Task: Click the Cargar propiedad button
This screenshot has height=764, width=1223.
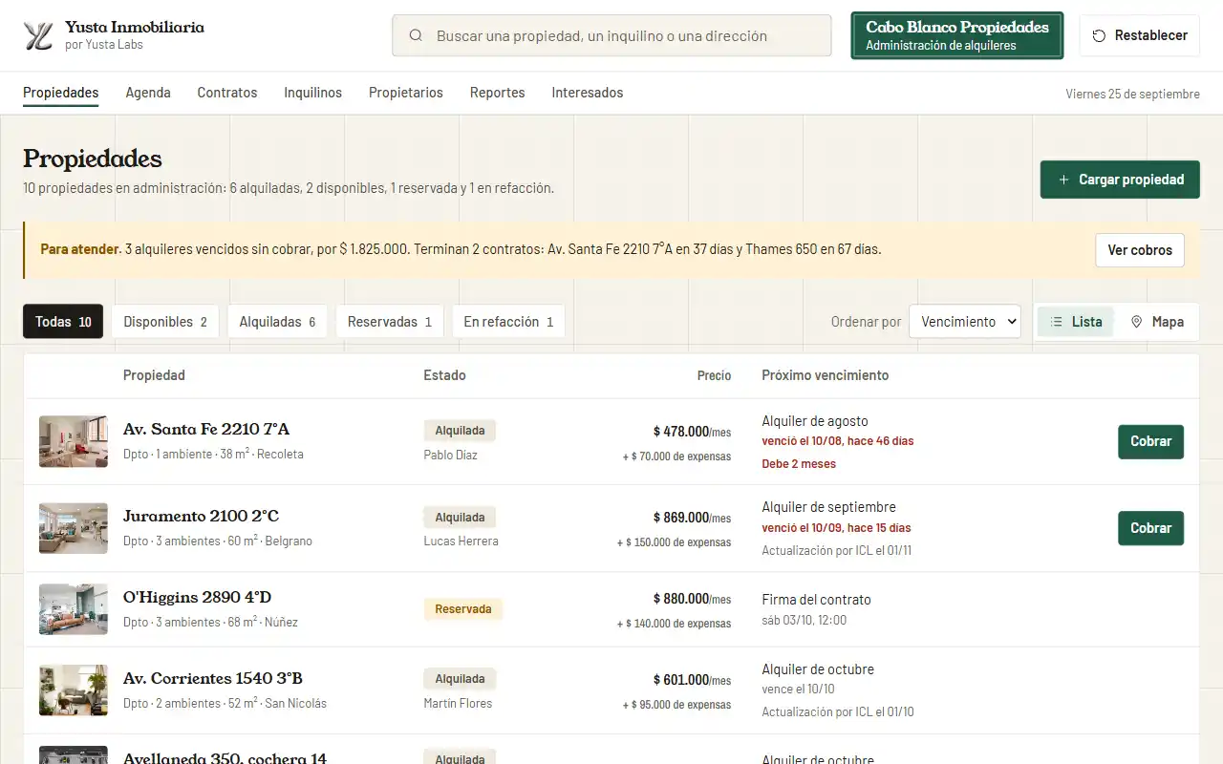Action: click(1120, 180)
